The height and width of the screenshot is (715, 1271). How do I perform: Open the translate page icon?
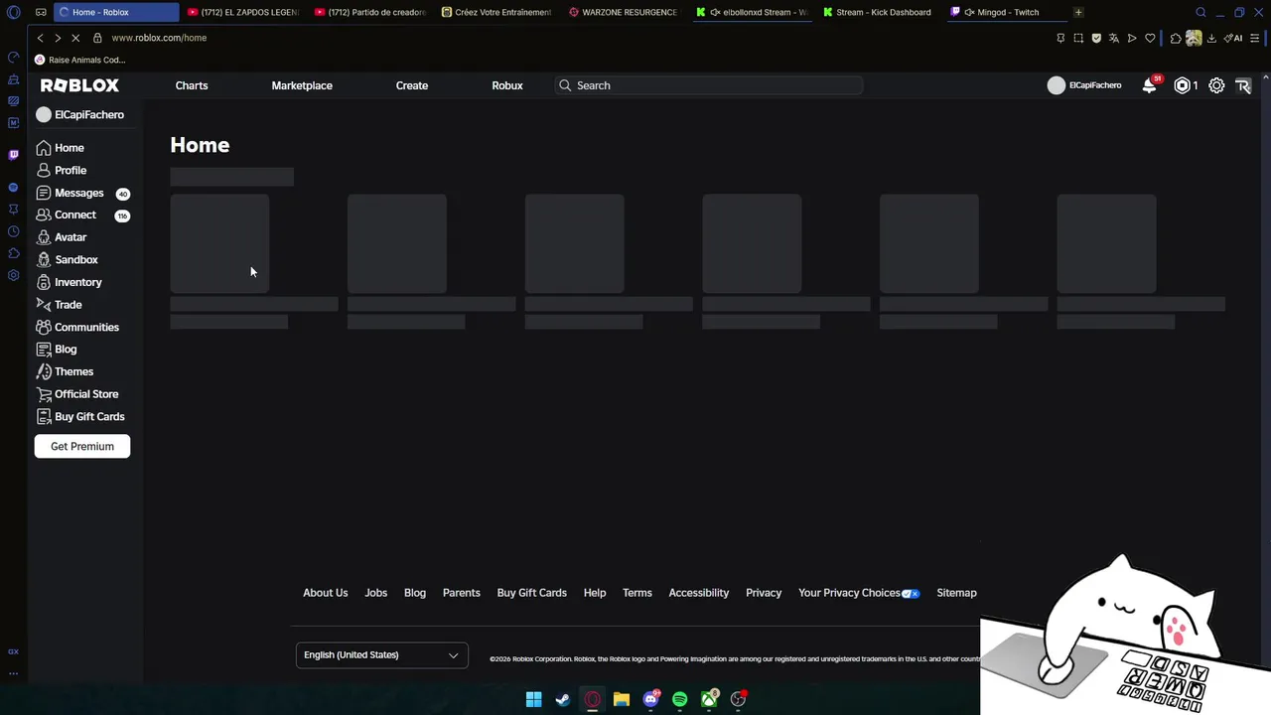click(x=1114, y=38)
